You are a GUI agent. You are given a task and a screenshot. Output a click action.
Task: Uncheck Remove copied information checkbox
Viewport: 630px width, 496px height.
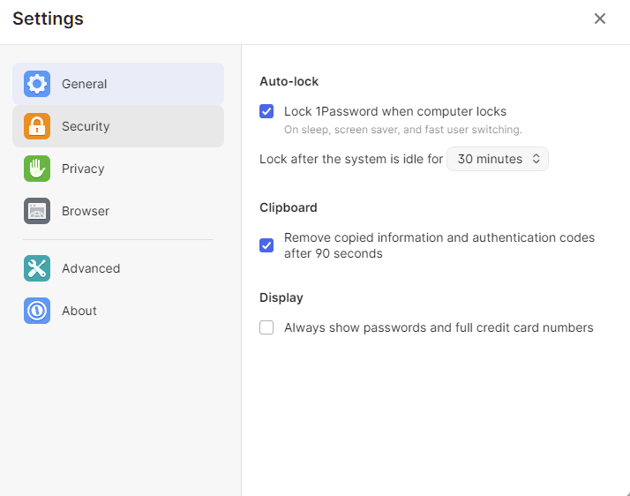(266, 245)
